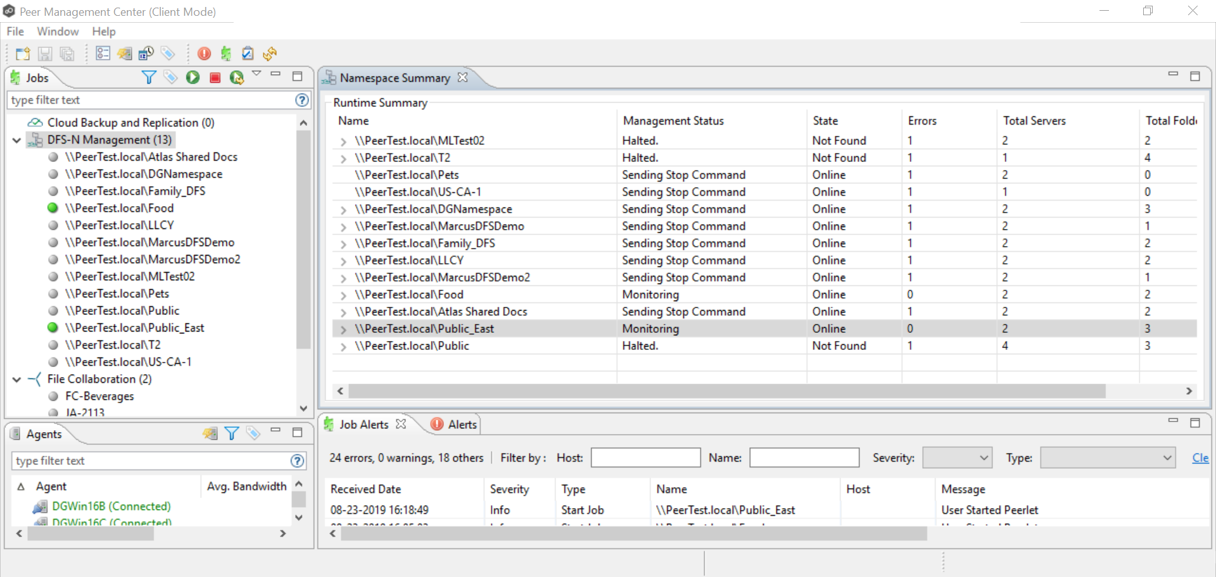
Task: Open the File menu
Action: point(15,31)
